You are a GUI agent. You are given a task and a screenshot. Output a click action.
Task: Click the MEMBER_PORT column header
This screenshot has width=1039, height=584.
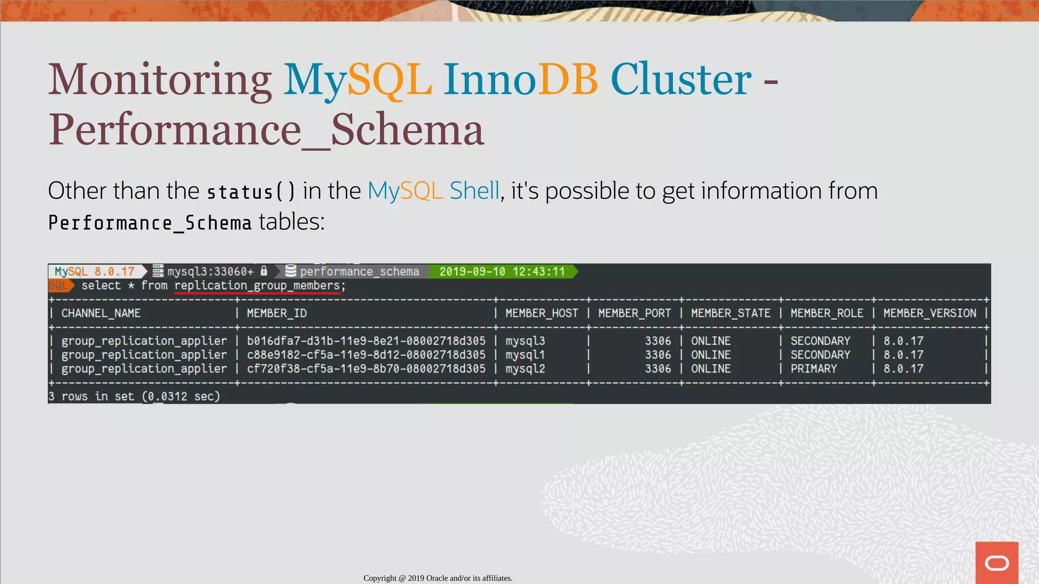click(x=634, y=313)
